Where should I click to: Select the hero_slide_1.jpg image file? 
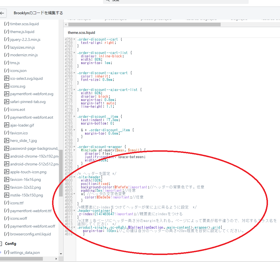click(23, 141)
